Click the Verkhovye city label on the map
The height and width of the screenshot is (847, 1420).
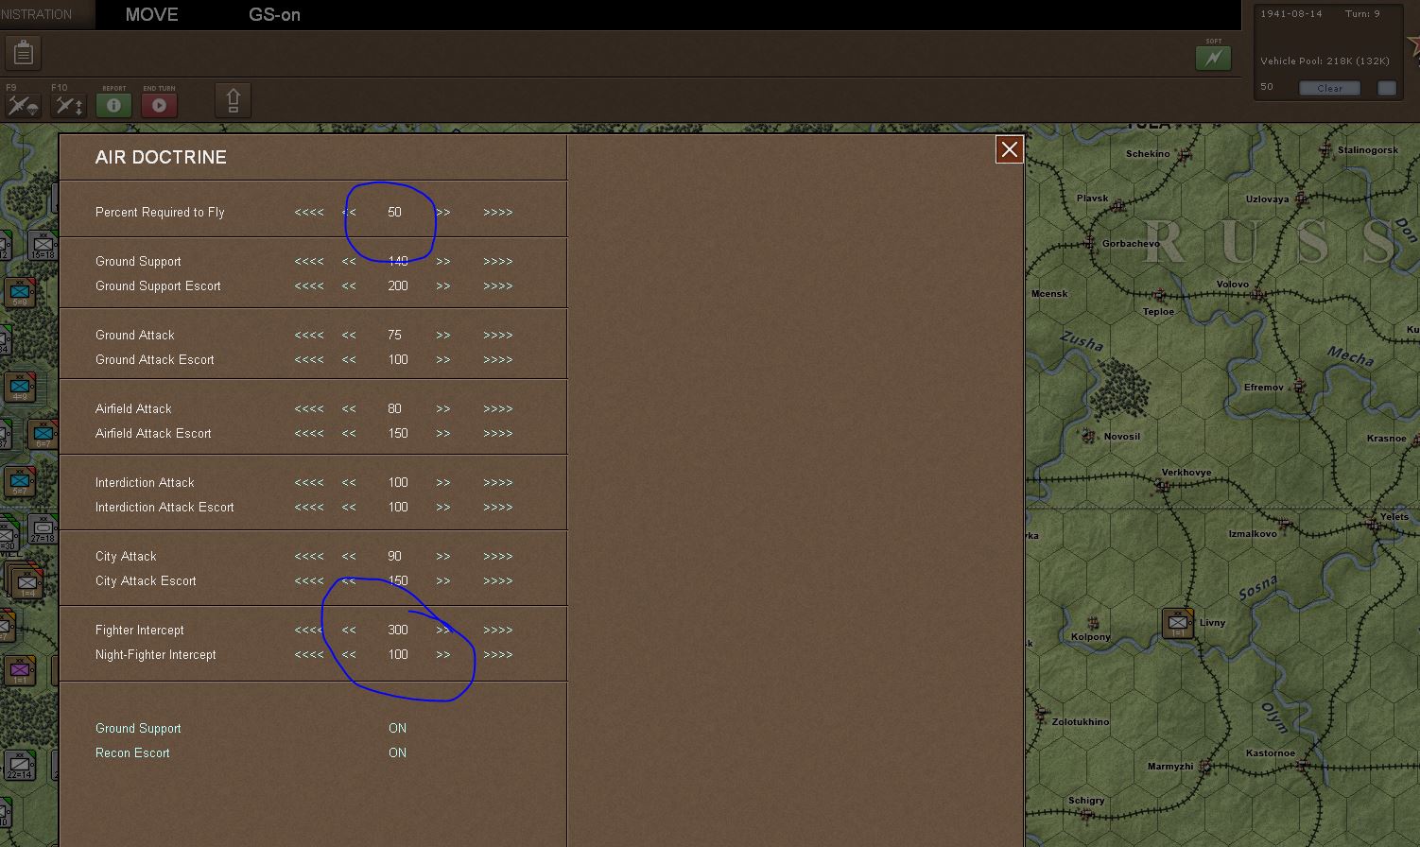[x=1186, y=473]
